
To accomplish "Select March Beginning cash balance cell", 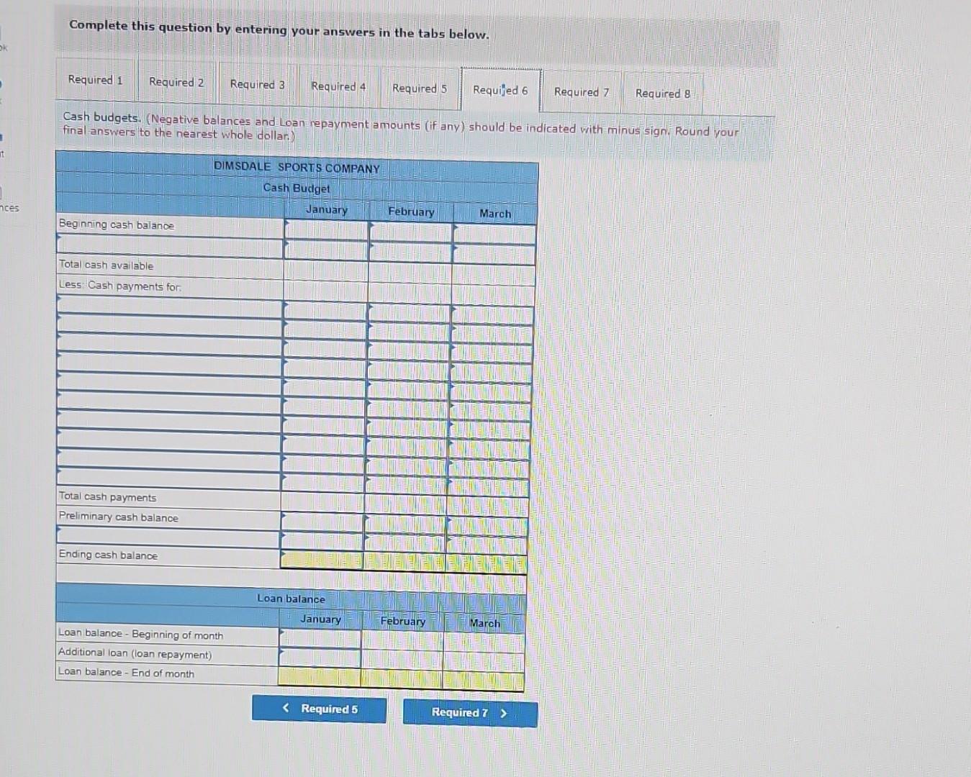I will coord(494,235).
